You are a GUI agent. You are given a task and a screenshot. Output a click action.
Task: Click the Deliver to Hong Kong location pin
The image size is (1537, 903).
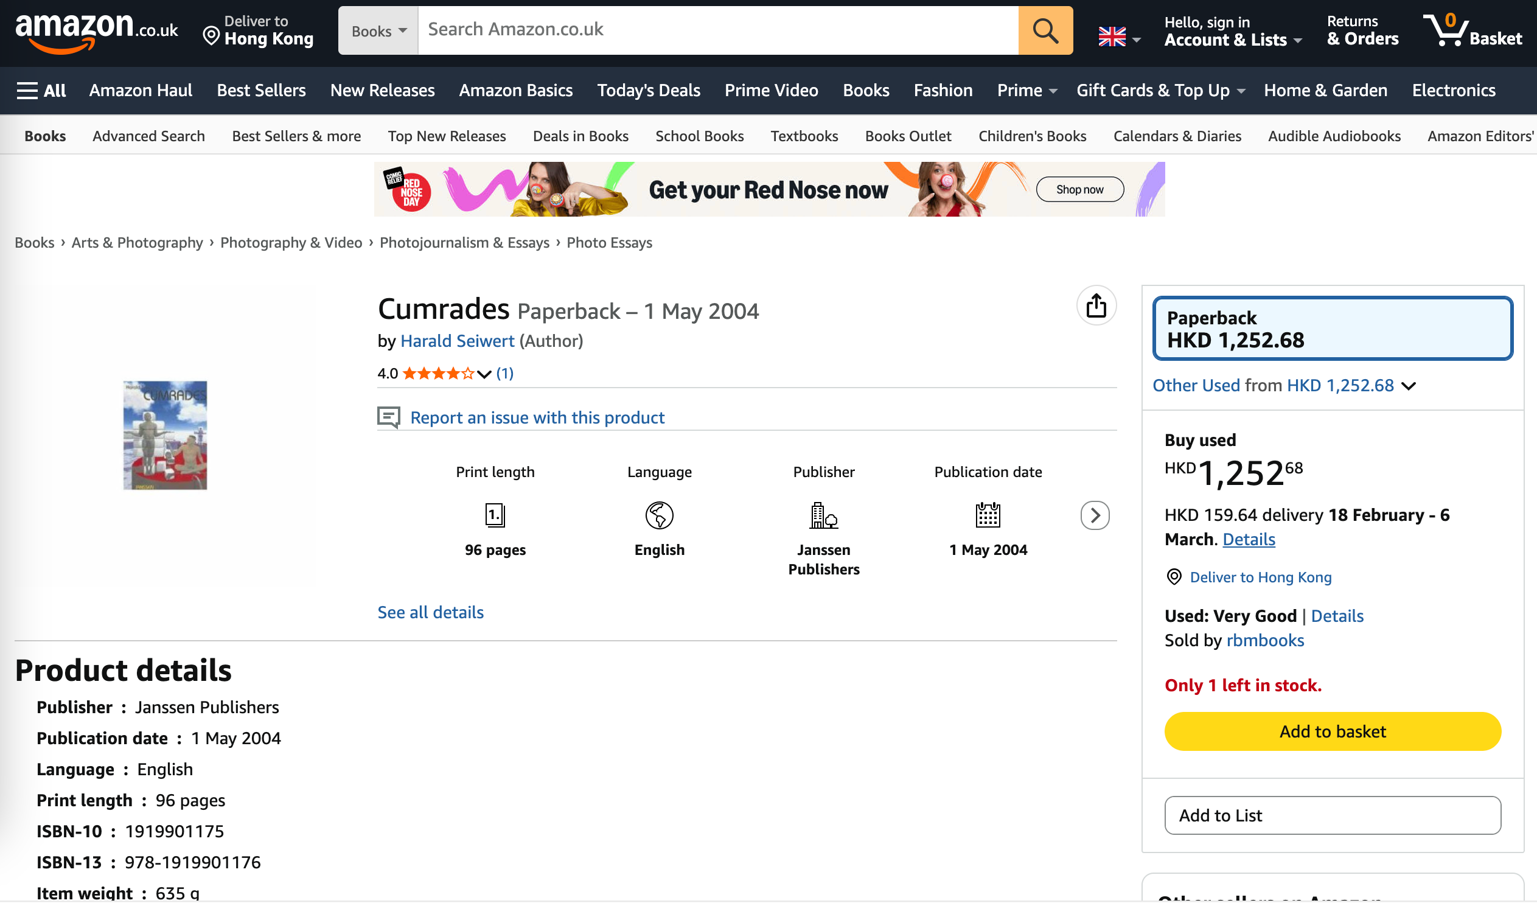(x=211, y=35)
